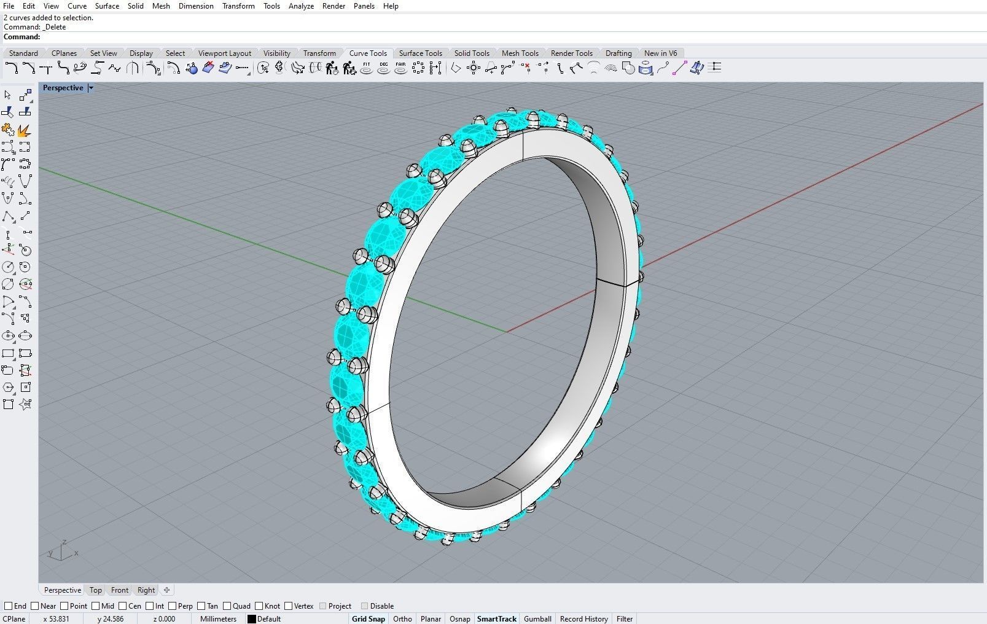The width and height of the screenshot is (987, 624).
Task: Select the polygon hexagon tool
Action: pos(8,388)
